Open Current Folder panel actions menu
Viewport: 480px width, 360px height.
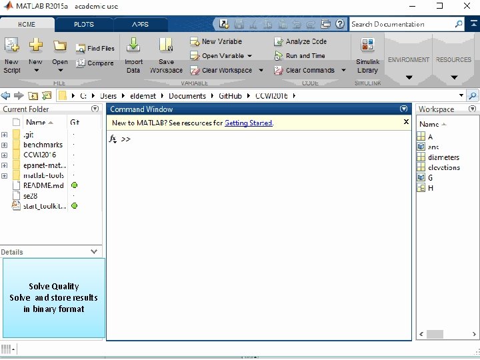click(x=95, y=109)
